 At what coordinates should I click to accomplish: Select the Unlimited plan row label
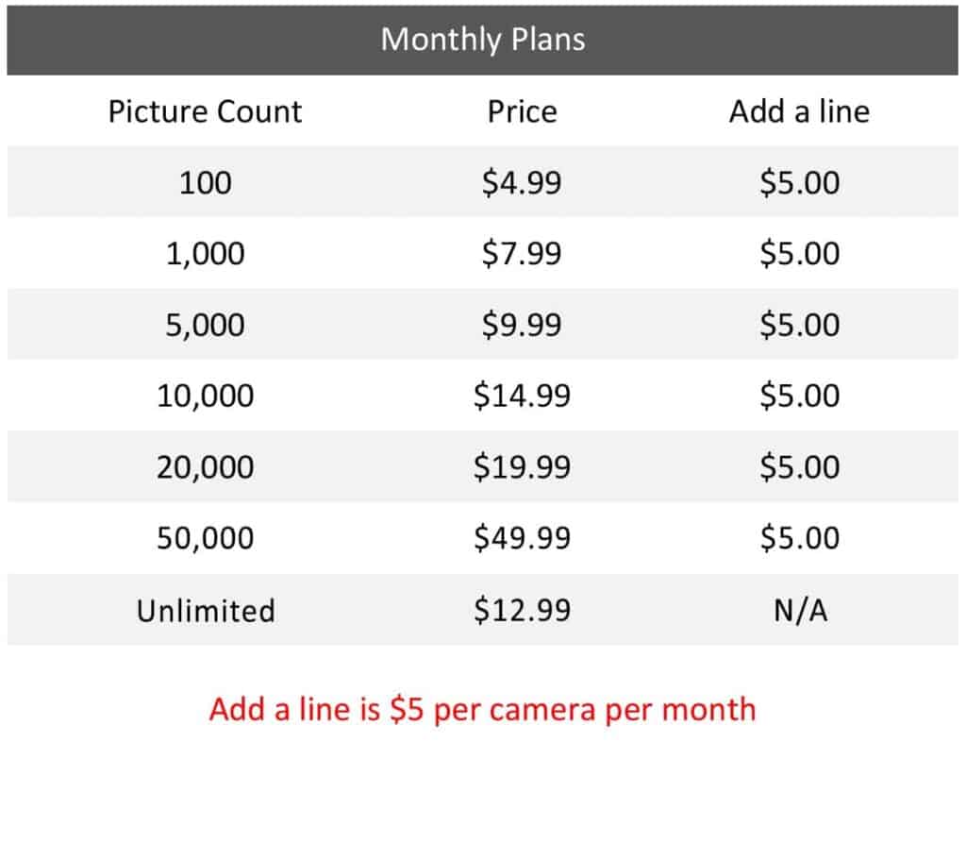point(205,610)
